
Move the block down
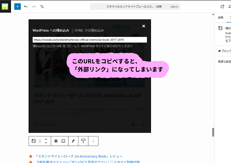(46, 143)
